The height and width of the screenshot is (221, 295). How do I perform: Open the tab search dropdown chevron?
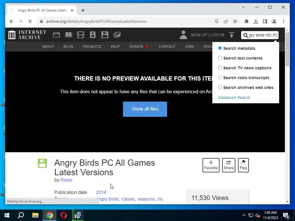pos(243,7)
